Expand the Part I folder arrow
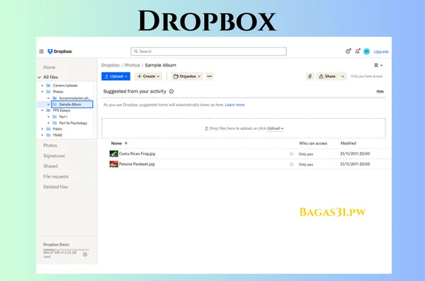Viewport: 425px width, 281px height. pyautogui.click(x=48, y=117)
